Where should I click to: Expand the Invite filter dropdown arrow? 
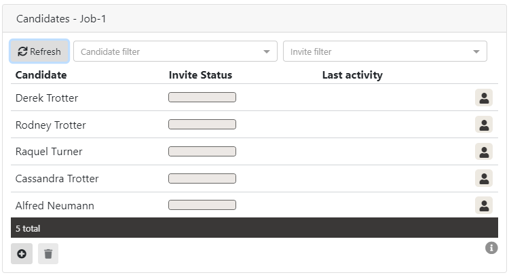click(x=476, y=51)
